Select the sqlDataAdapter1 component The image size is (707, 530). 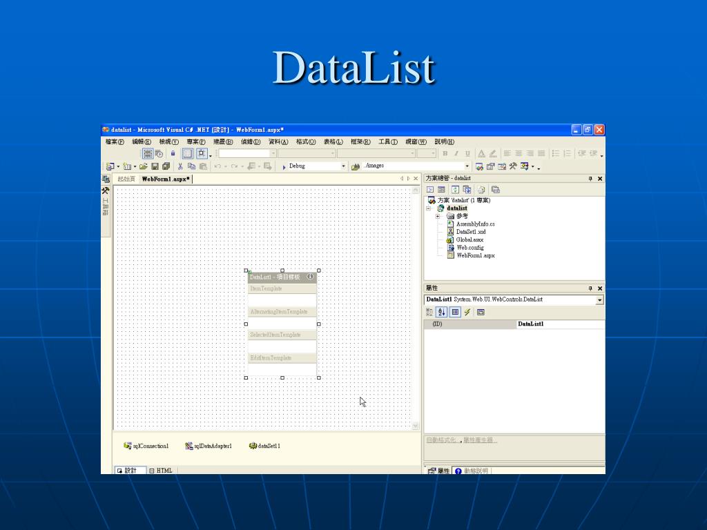pyautogui.click(x=209, y=446)
